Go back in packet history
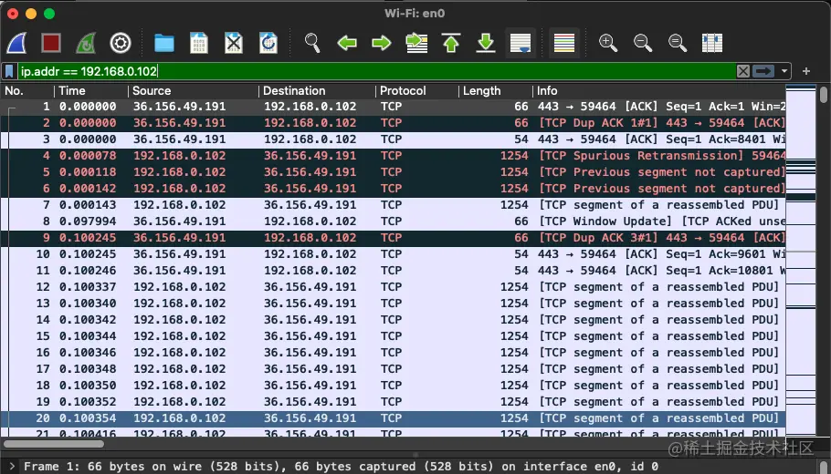The width and height of the screenshot is (831, 474). coord(347,43)
